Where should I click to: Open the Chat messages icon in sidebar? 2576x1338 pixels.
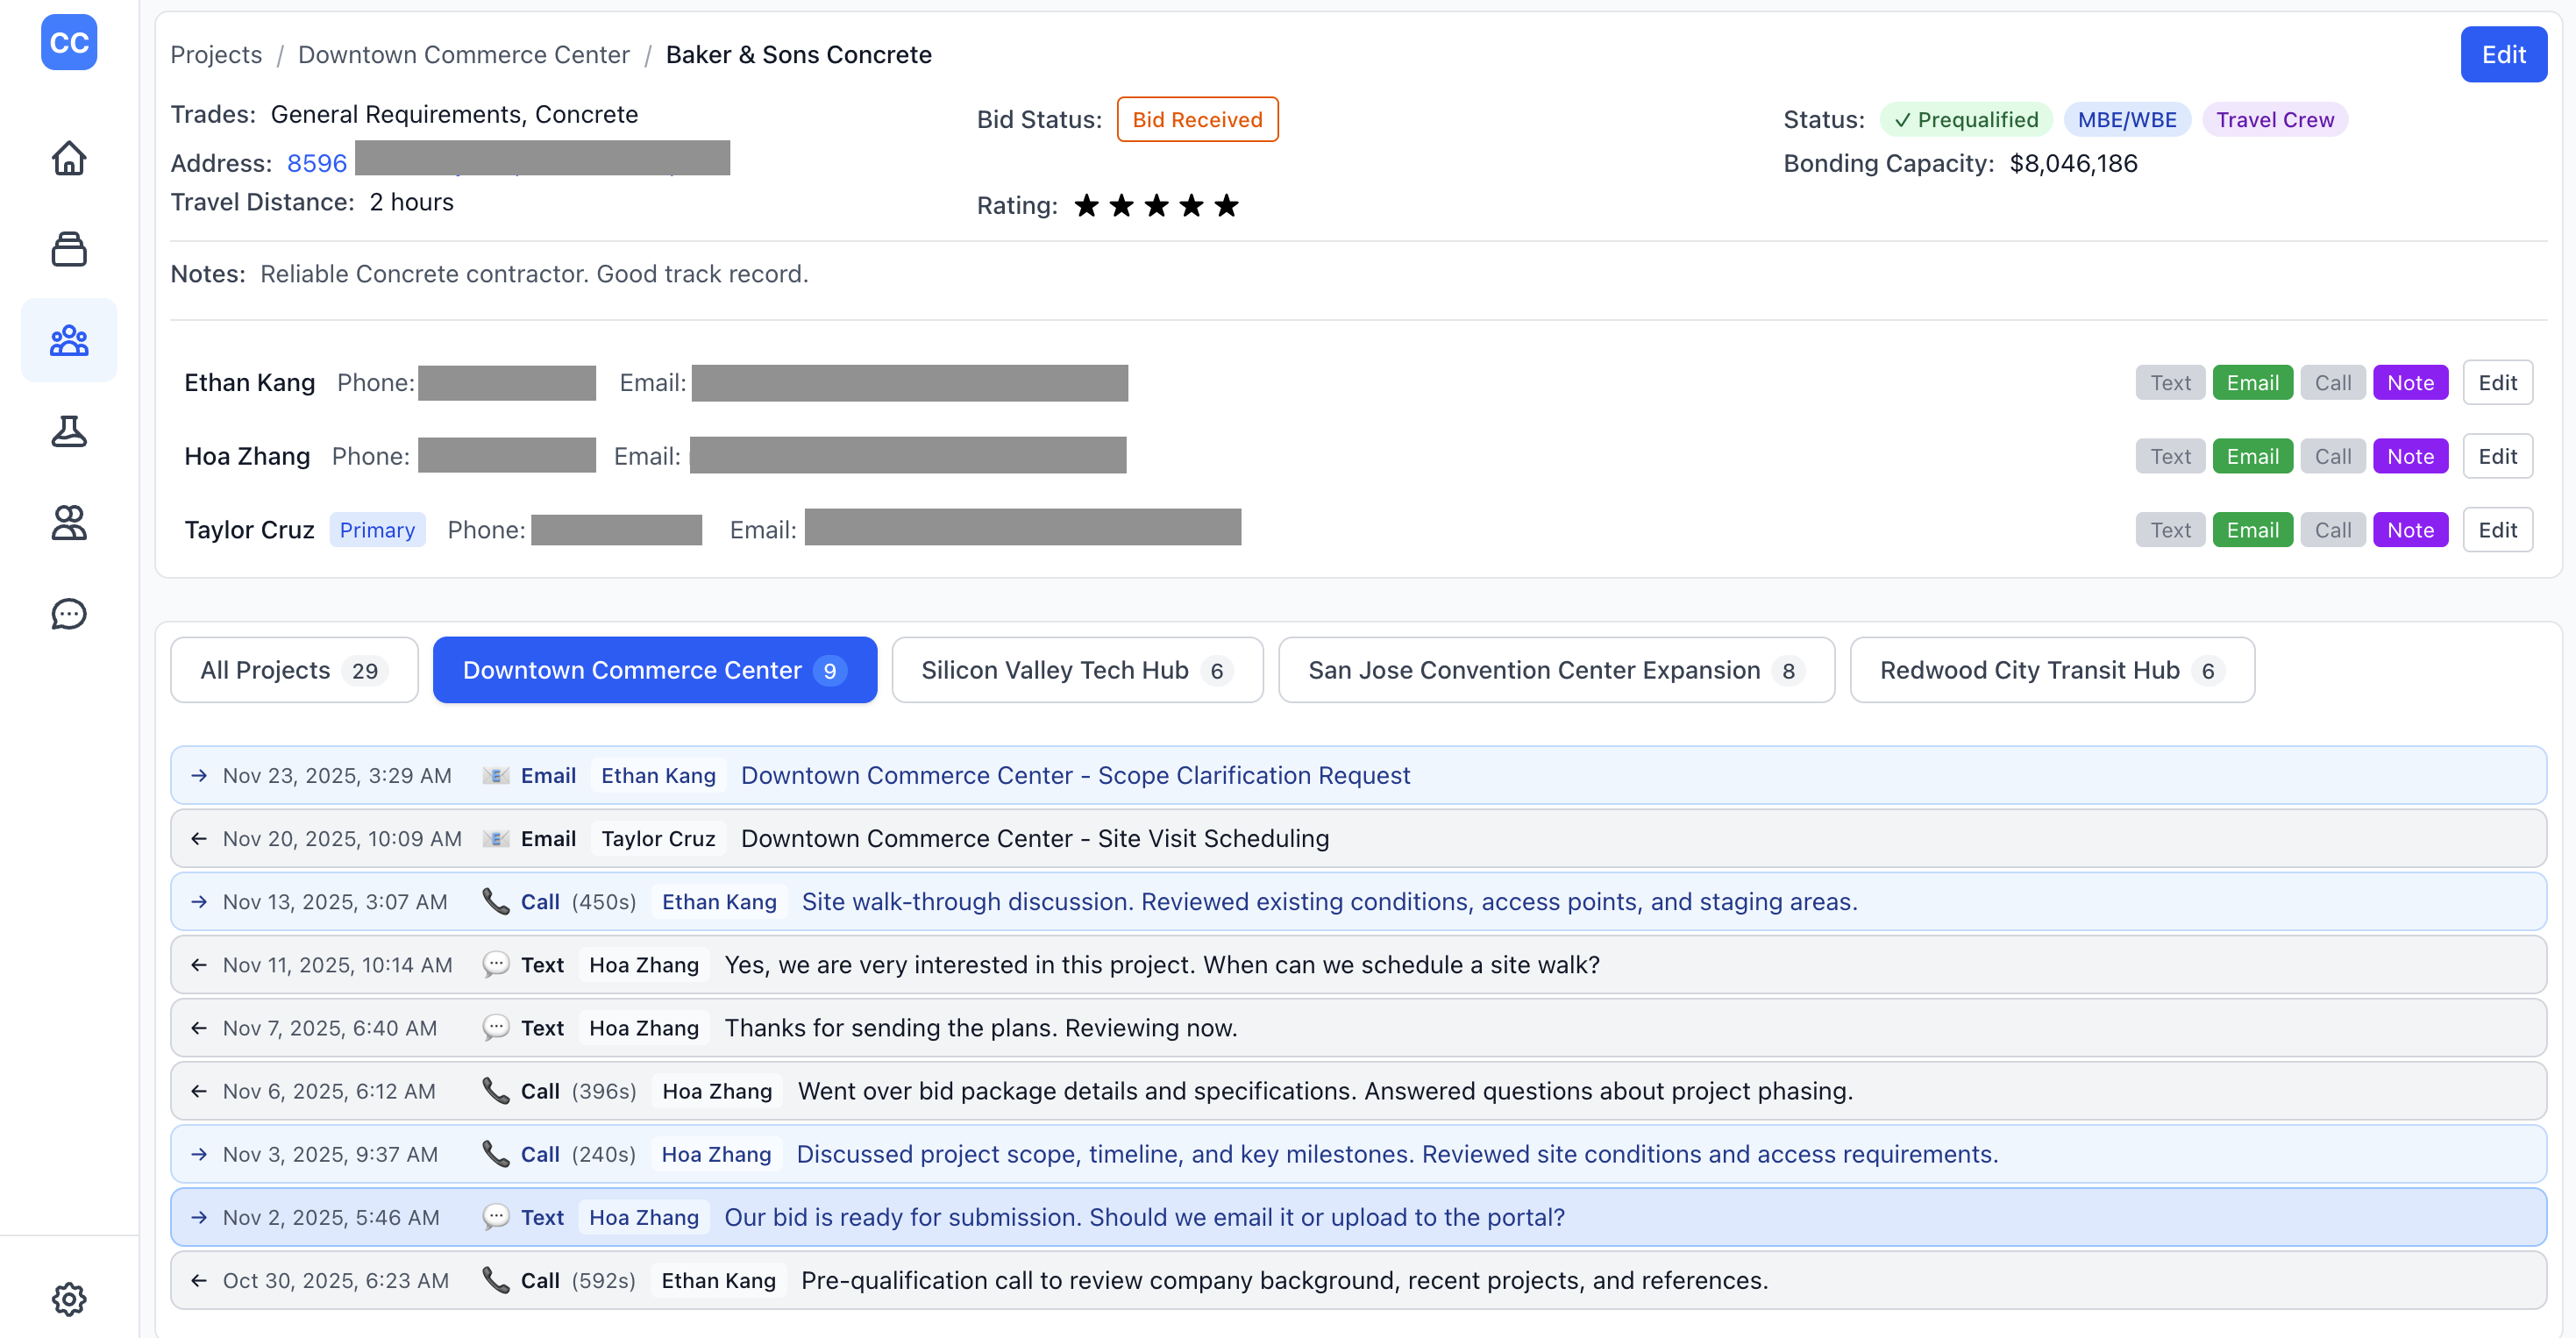[68, 613]
